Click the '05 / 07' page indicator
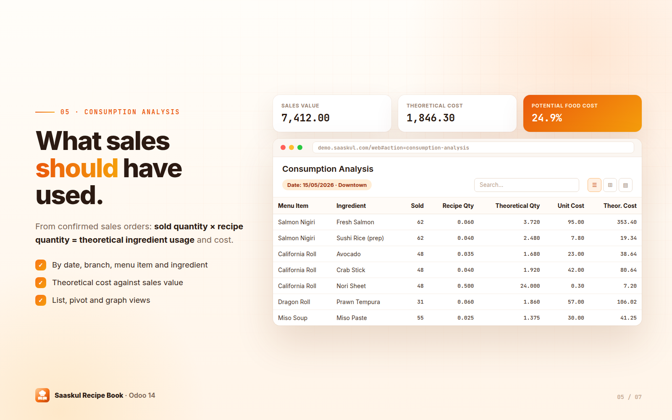 [629, 397]
